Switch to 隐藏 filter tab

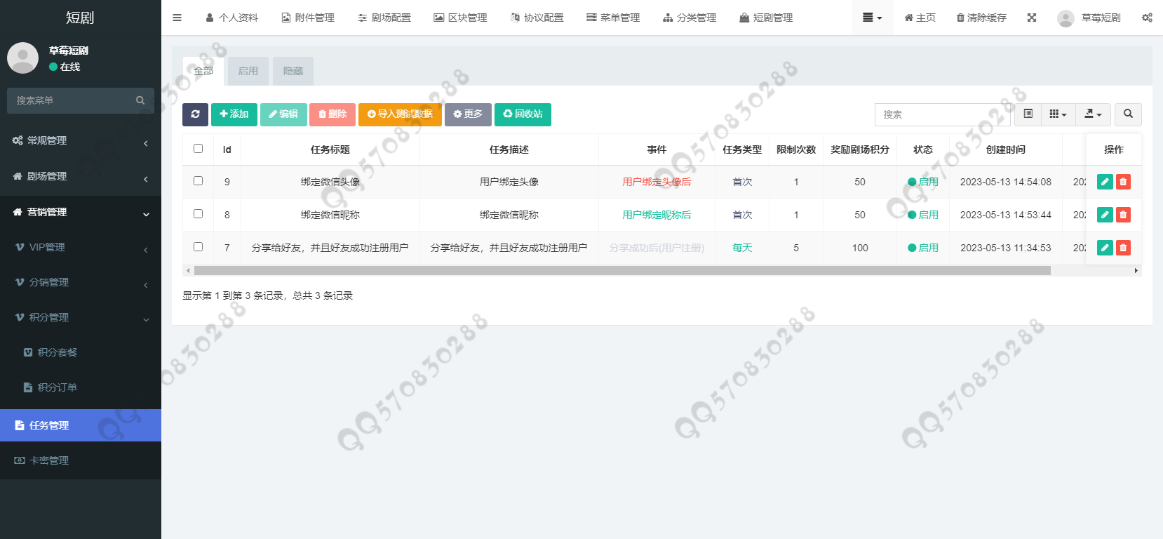293,71
